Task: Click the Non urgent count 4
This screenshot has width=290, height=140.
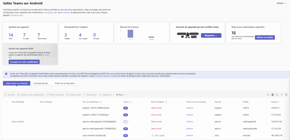Action: [80, 35]
